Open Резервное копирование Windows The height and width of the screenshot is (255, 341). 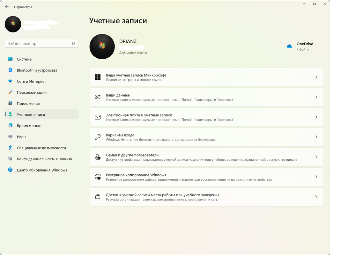pos(206,177)
